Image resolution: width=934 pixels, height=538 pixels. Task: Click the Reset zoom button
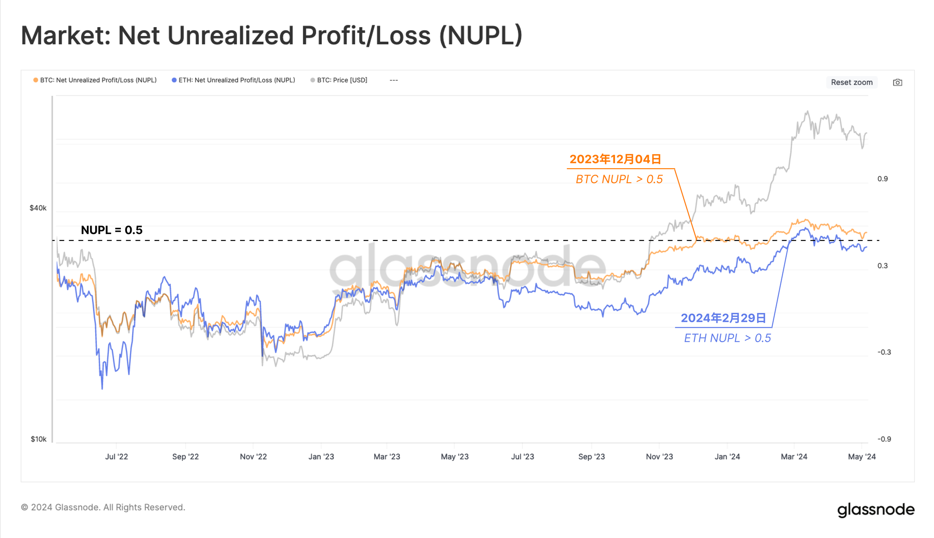pos(851,82)
